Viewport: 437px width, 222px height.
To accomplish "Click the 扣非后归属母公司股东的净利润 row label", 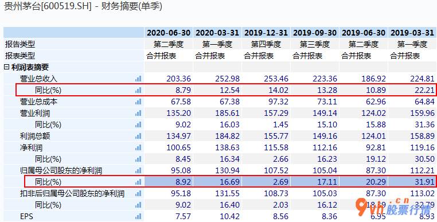I will (x=72, y=193).
